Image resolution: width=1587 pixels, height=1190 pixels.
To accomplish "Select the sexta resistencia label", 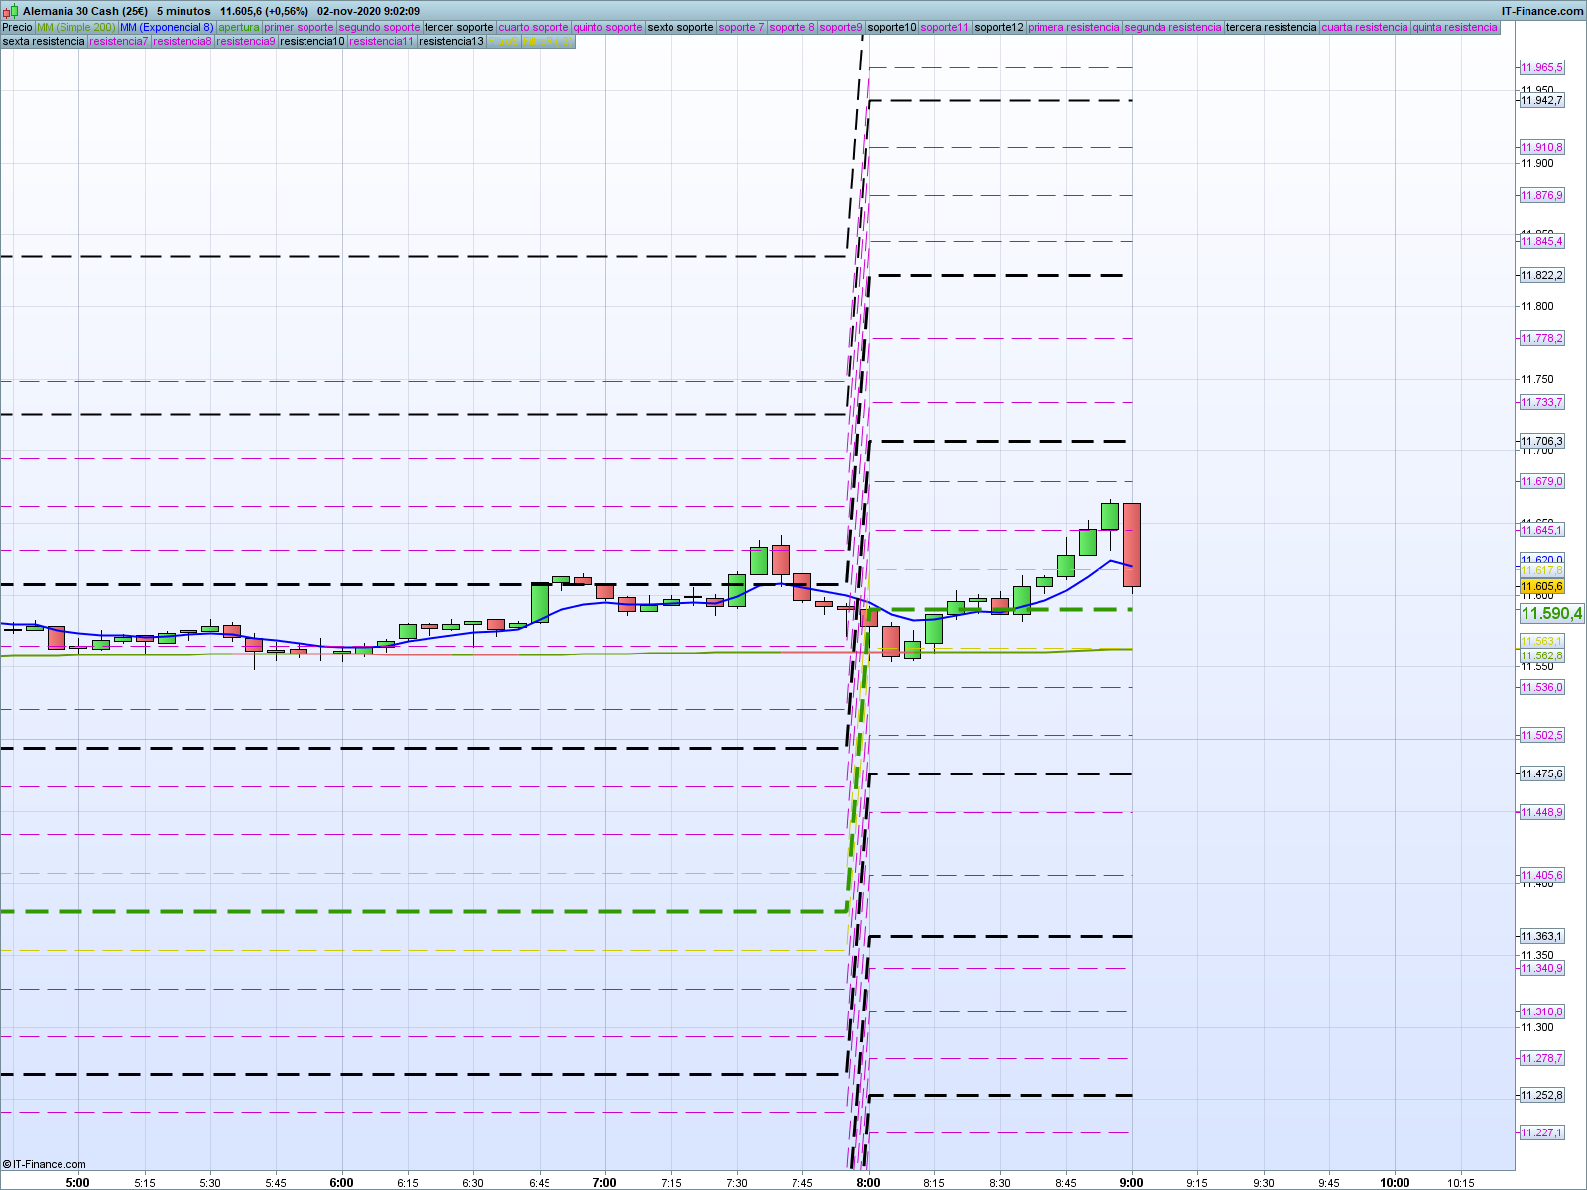I will click(x=44, y=41).
